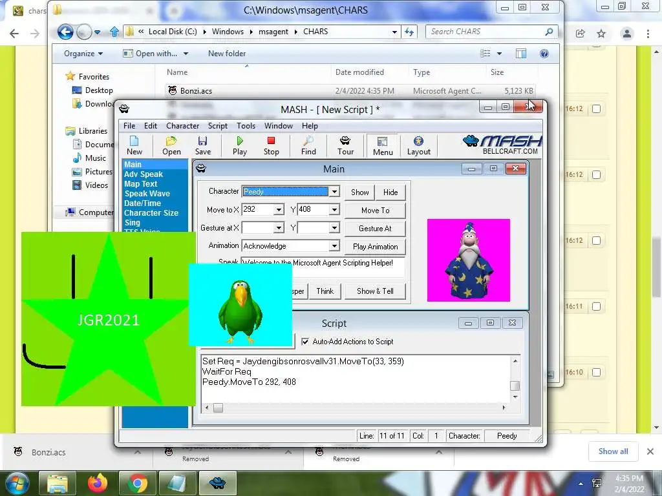Click the Layout toolbar icon
This screenshot has height=496, width=662.
[418, 145]
